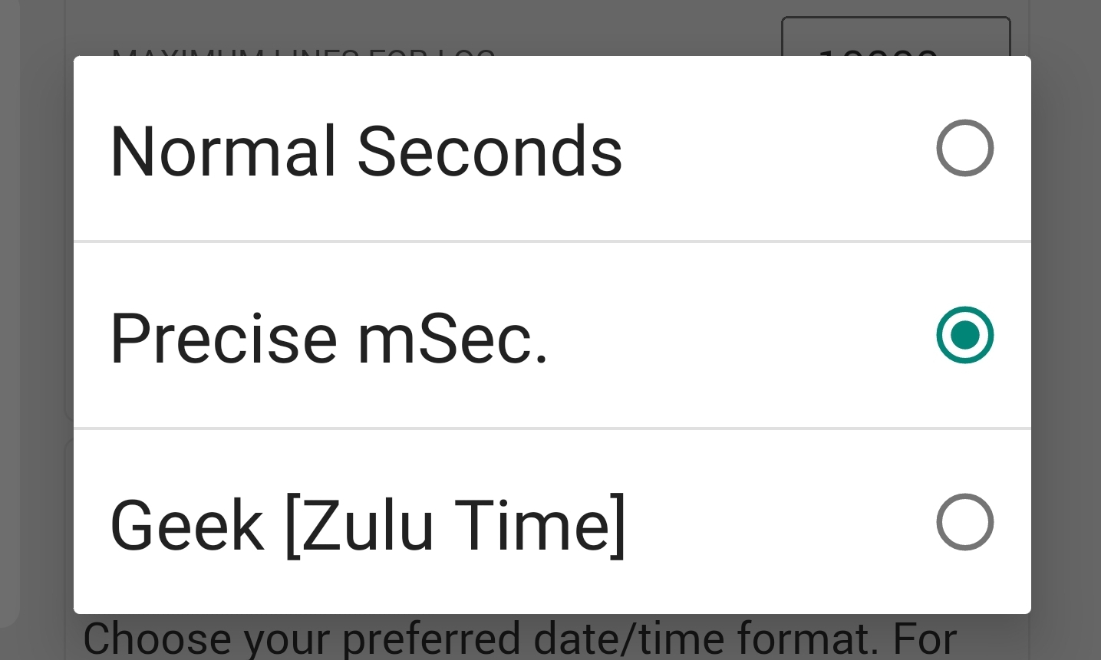Click the word "Seconds" in first option

pos(490,151)
